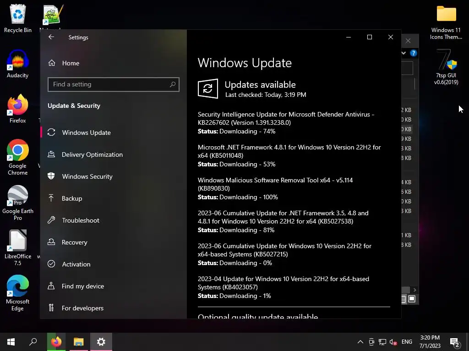Open the clock showing 3:20 PM
The image size is (469, 351).
[430, 342]
